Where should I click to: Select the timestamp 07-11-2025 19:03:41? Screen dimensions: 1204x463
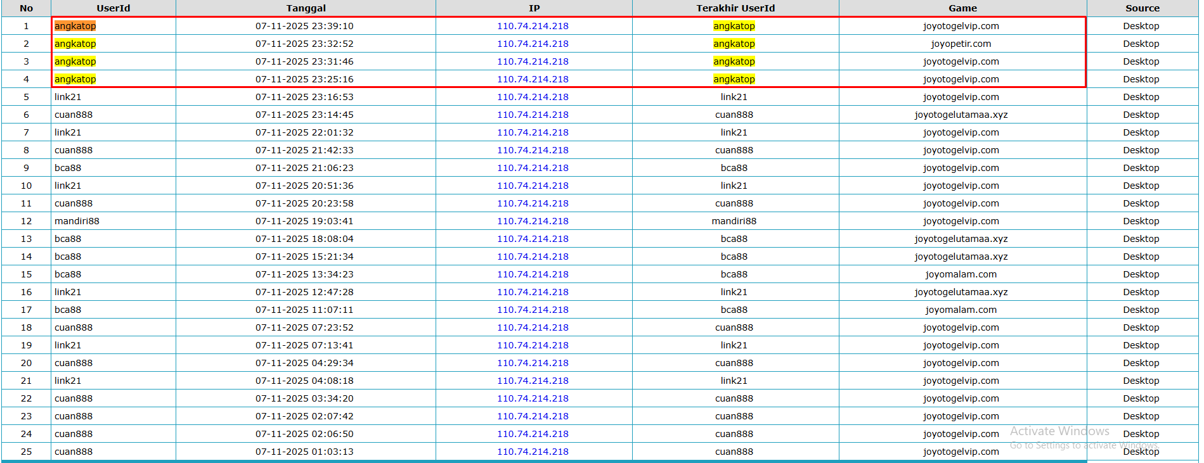[304, 221]
